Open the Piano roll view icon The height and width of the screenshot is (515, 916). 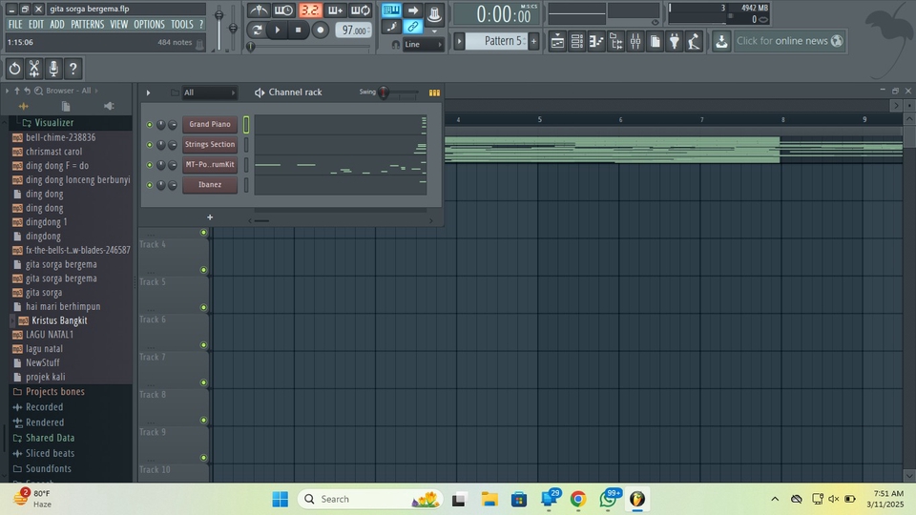[x=596, y=41]
